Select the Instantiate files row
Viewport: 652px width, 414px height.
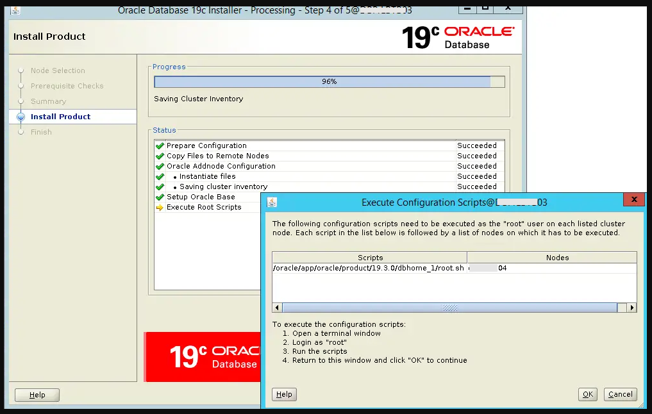coord(330,176)
